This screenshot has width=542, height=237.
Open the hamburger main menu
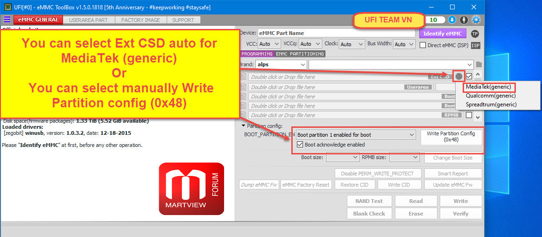tap(7, 20)
